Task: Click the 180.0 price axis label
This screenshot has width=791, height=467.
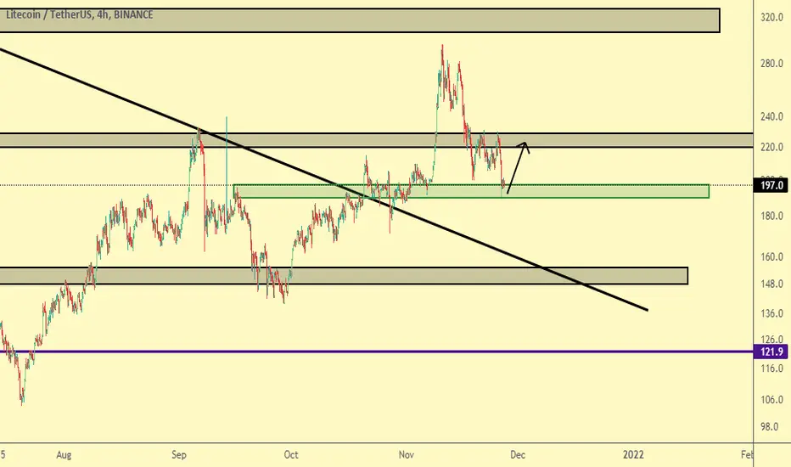Action: click(771, 216)
